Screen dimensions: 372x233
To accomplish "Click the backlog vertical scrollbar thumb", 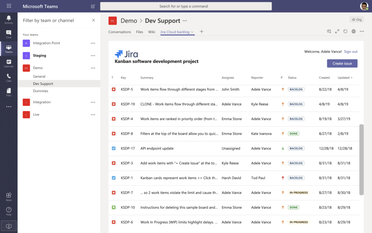I will [x=361, y=159].
